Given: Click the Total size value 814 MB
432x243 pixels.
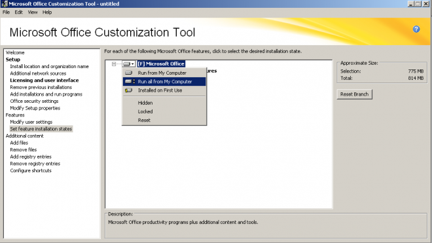Looking at the screenshot, I should click(x=416, y=78).
